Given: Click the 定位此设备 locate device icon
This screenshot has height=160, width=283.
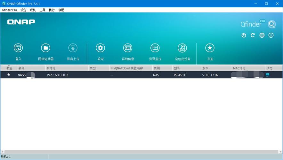Looking at the screenshot, I should [182, 48].
